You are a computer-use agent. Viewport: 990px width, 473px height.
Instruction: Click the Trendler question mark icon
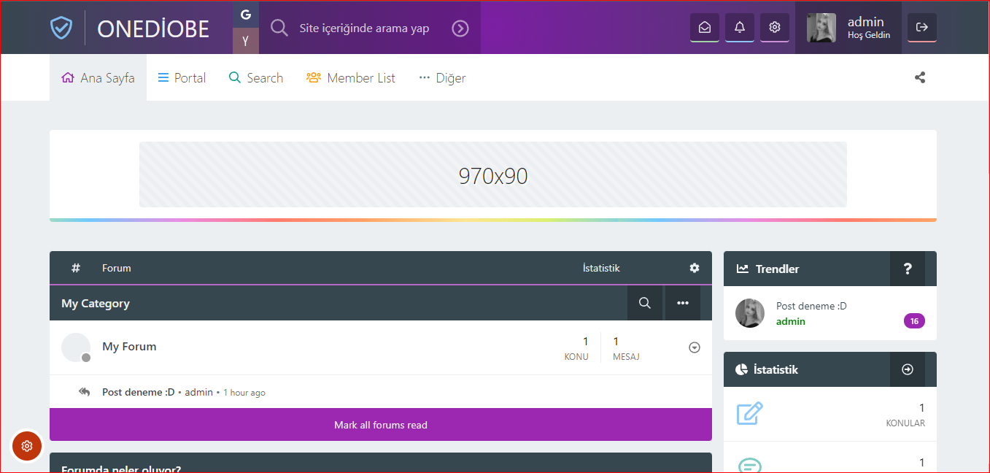(907, 269)
